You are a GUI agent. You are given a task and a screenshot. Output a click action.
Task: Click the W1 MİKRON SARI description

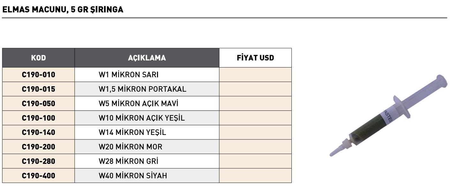point(129,75)
